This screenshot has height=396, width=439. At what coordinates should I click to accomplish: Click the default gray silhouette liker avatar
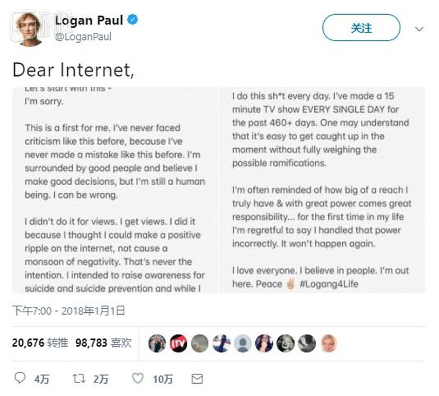point(242,343)
